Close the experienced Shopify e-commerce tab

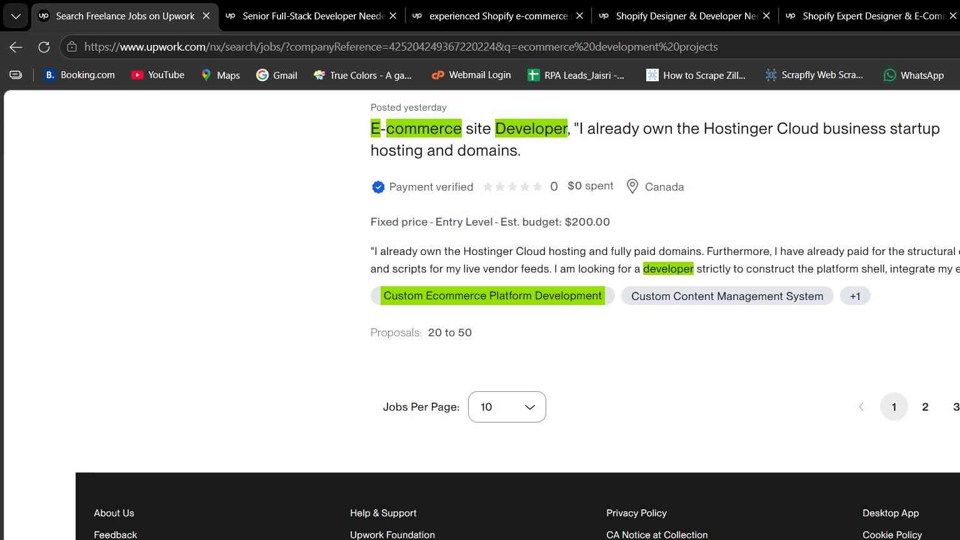coord(579,16)
